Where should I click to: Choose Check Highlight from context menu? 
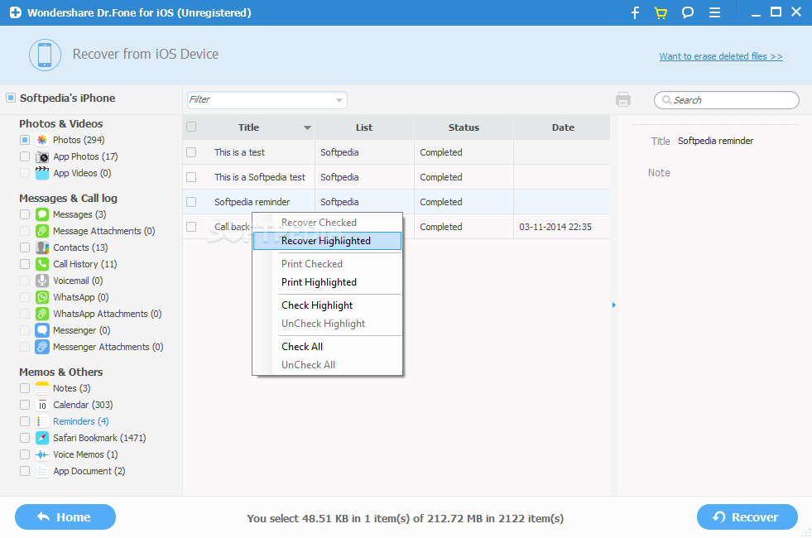(327, 305)
